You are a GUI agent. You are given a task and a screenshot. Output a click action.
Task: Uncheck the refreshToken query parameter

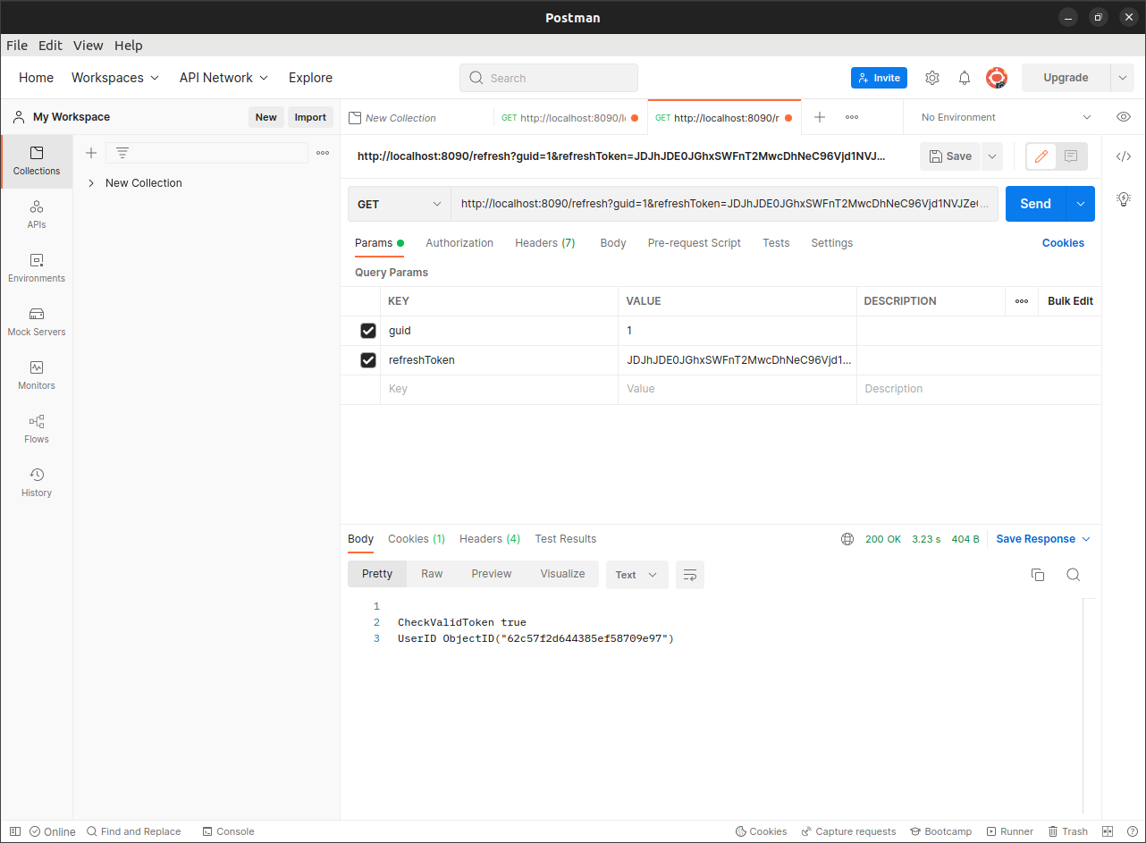(x=368, y=360)
